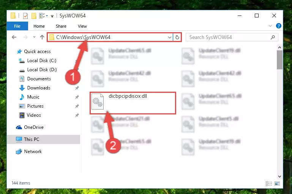Image resolution: width=292 pixels, height=194 pixels.
Task: Switch to Large icons view layout
Action: pos(277,184)
